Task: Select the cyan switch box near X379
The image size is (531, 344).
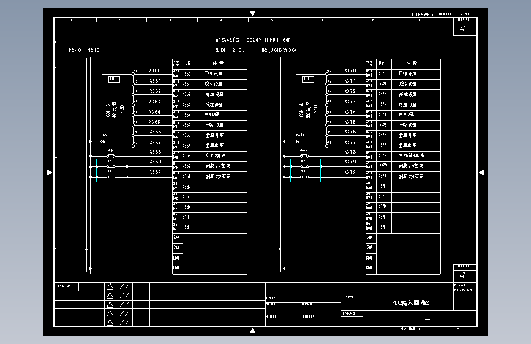Action: [306, 170]
